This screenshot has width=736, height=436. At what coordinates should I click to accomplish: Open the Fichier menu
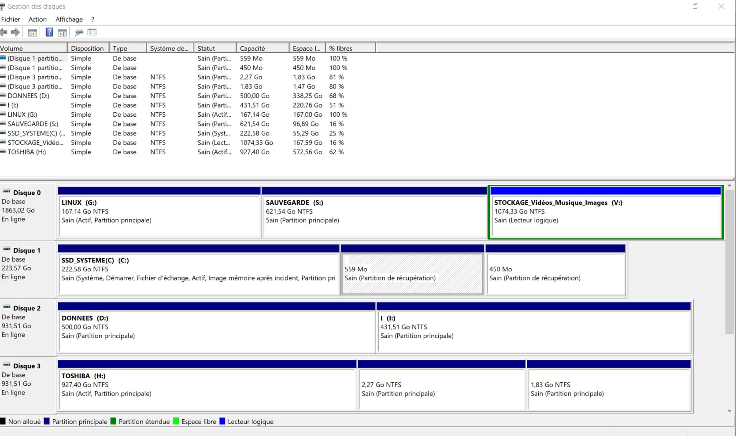tap(11, 19)
